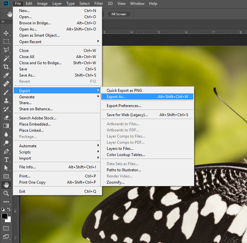Select the Pen tool
The image size is (247, 243).
[x=6, y=151]
